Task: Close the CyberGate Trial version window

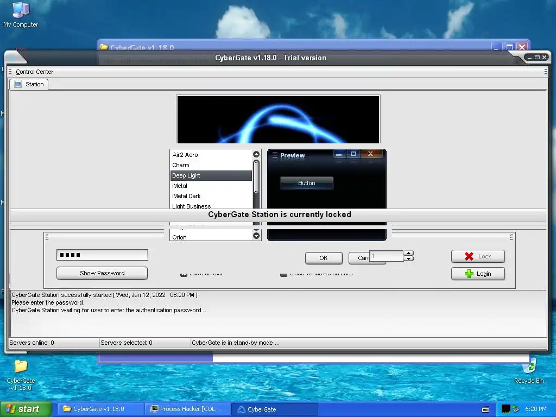Action: (x=544, y=58)
